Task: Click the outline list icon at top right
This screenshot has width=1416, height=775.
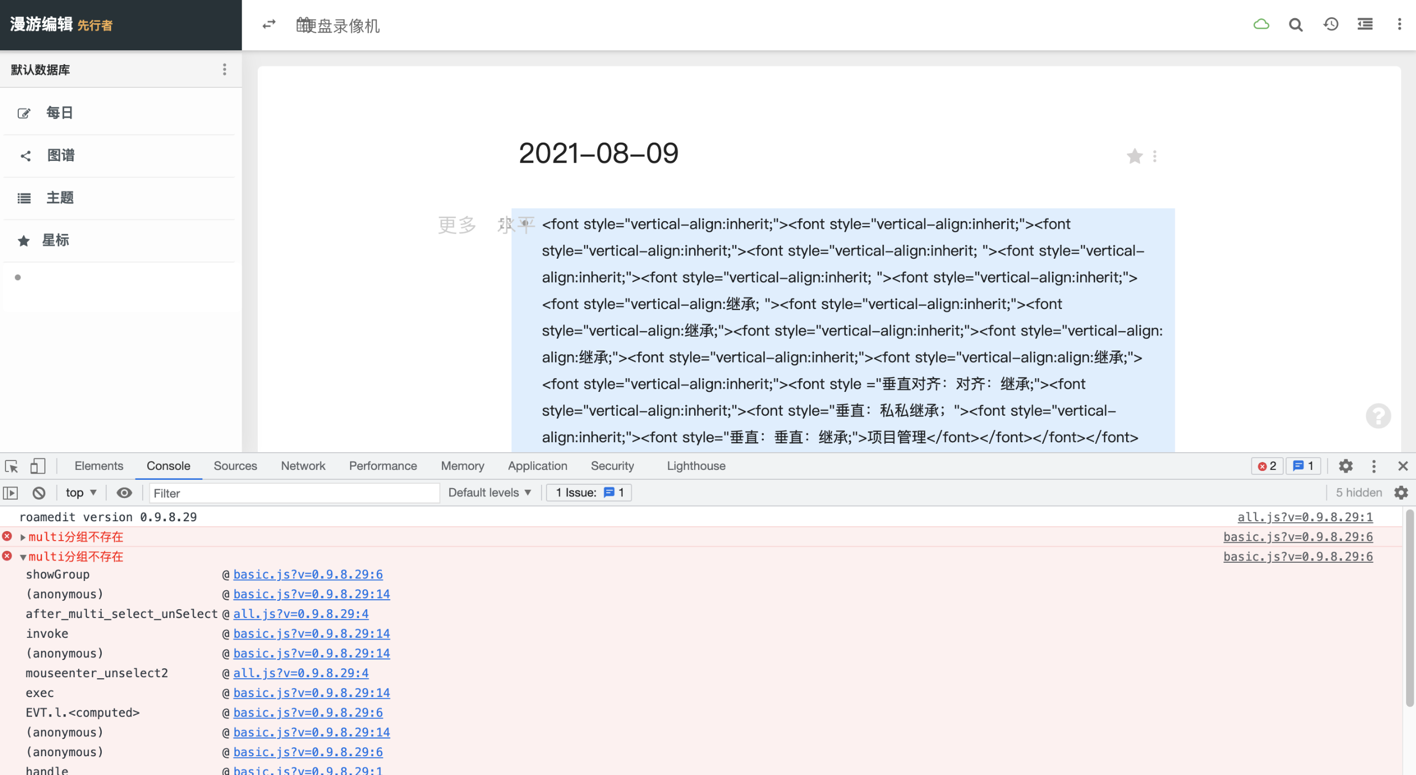Action: (x=1365, y=24)
